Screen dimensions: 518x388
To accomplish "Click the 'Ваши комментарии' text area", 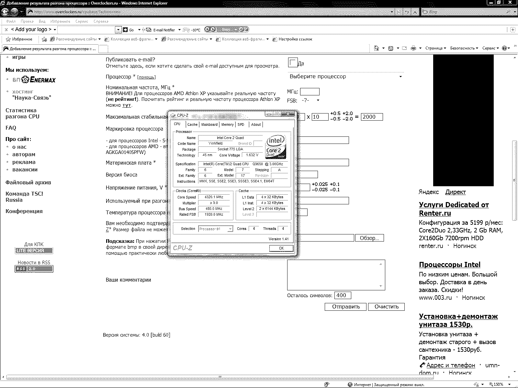I will [x=336, y=275].
